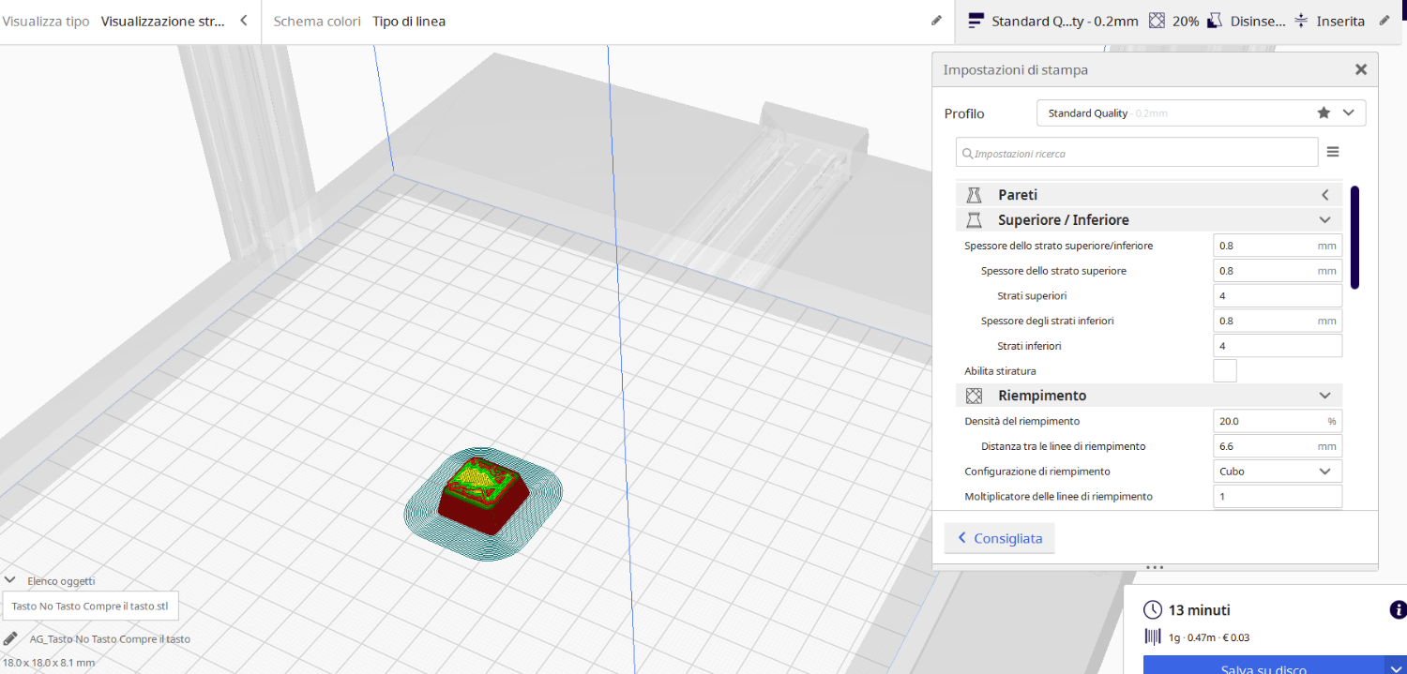Click the layer height profile icon

(976, 20)
